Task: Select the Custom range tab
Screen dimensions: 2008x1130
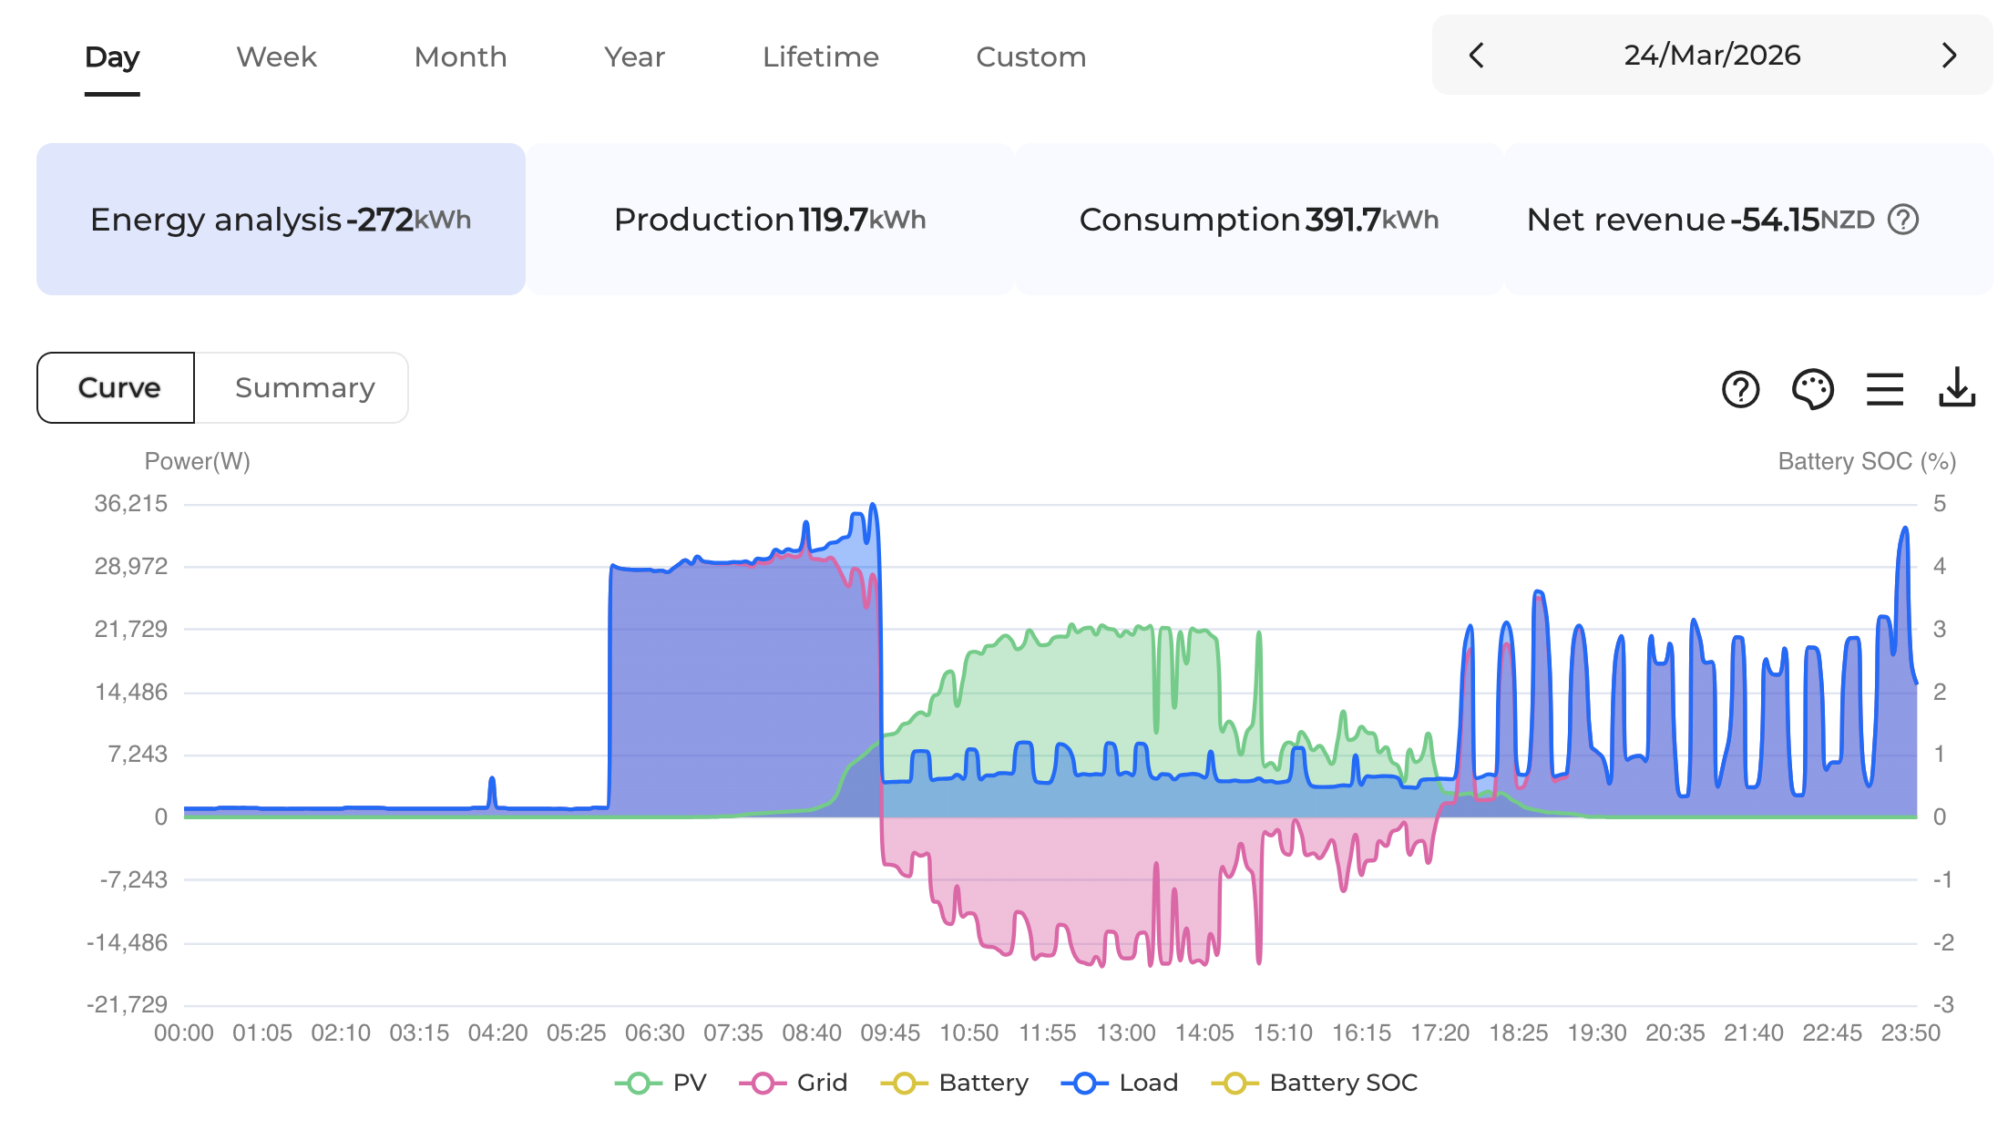Action: pos(1030,57)
